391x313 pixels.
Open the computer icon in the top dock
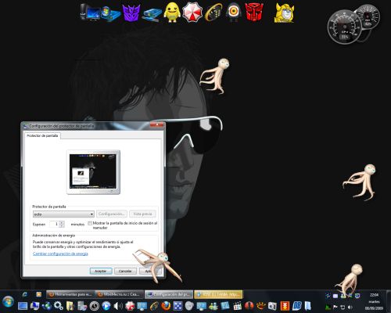(90, 13)
